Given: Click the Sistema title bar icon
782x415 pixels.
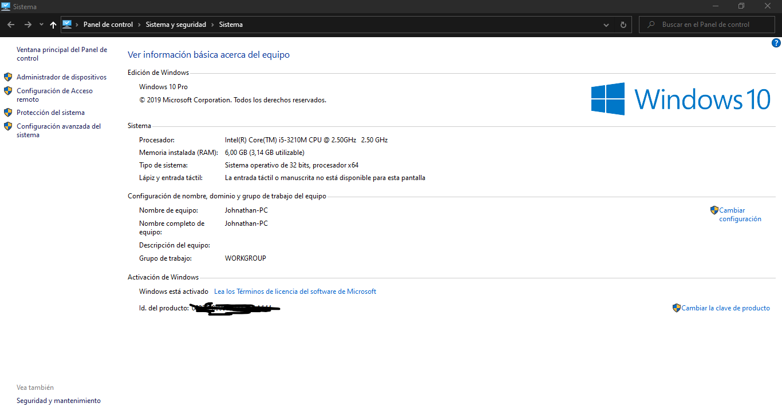Looking at the screenshot, I should [6, 6].
